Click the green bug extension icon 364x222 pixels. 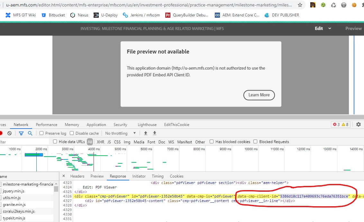(x=323, y=5)
